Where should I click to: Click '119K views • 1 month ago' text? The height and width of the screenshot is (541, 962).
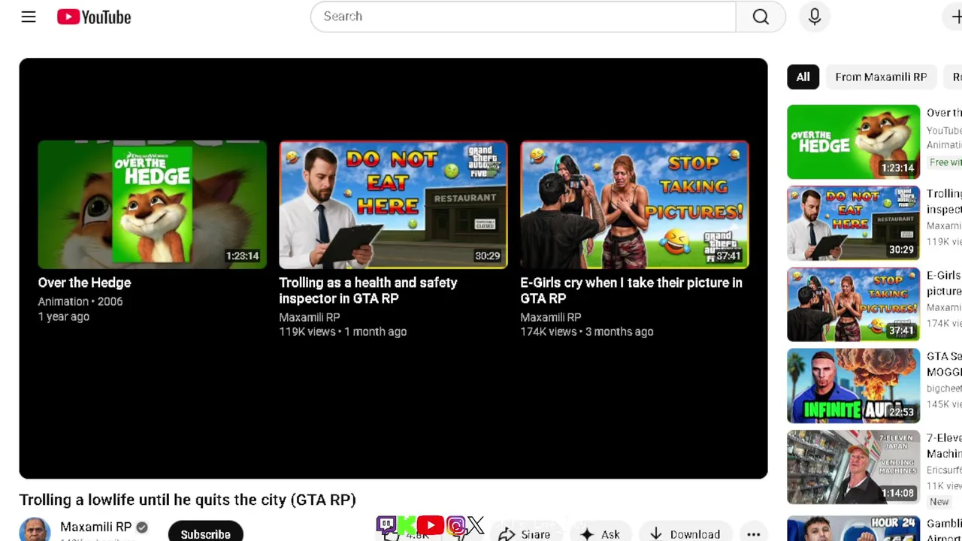(x=343, y=331)
